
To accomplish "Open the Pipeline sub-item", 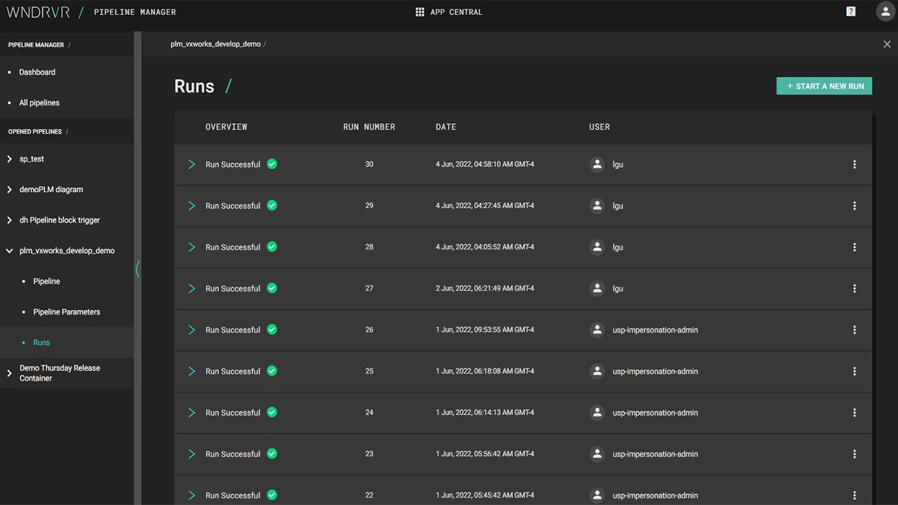I will [47, 281].
